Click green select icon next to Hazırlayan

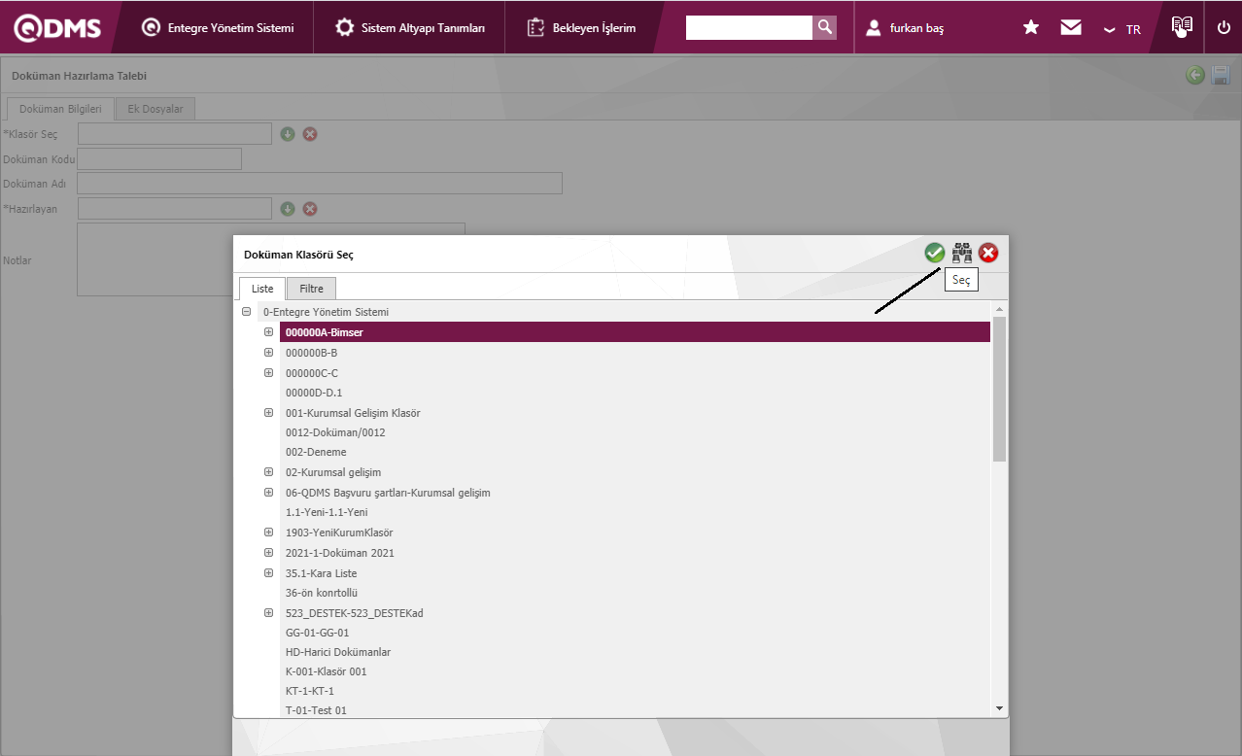[288, 208]
